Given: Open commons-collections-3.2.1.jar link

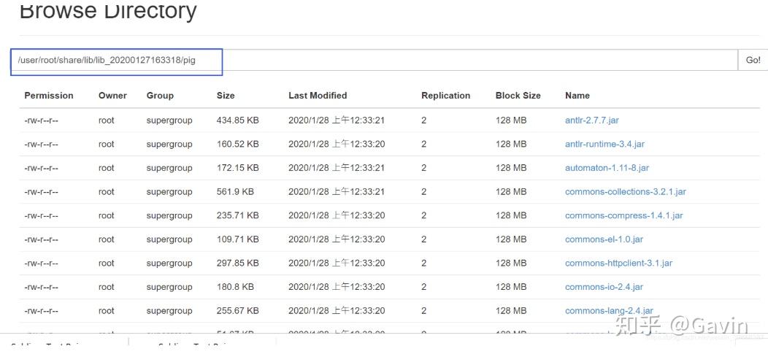Looking at the screenshot, I should coord(625,192).
